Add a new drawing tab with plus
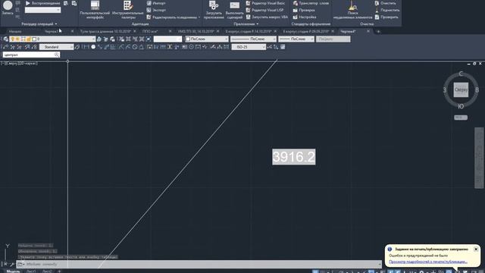This screenshot has height=273, width=485. [378, 31]
